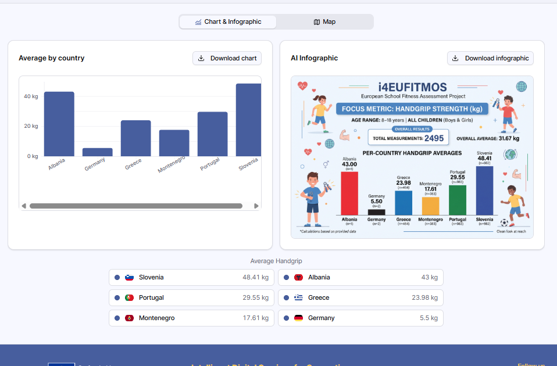Screen dimensions: 557x366
Task: Click the Slovenia legend label
Action: (151, 277)
